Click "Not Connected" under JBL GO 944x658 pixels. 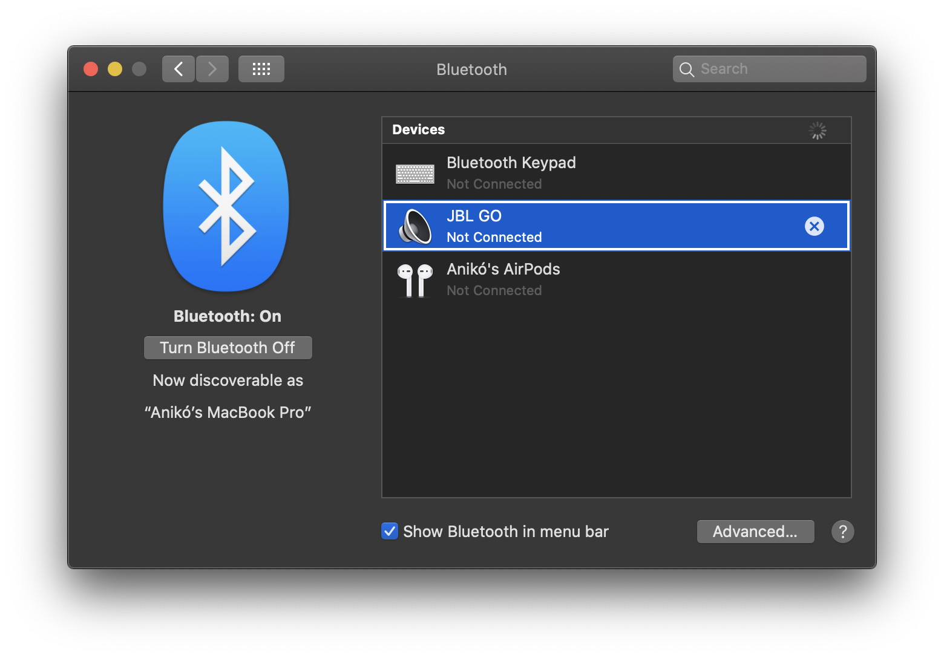coord(494,238)
